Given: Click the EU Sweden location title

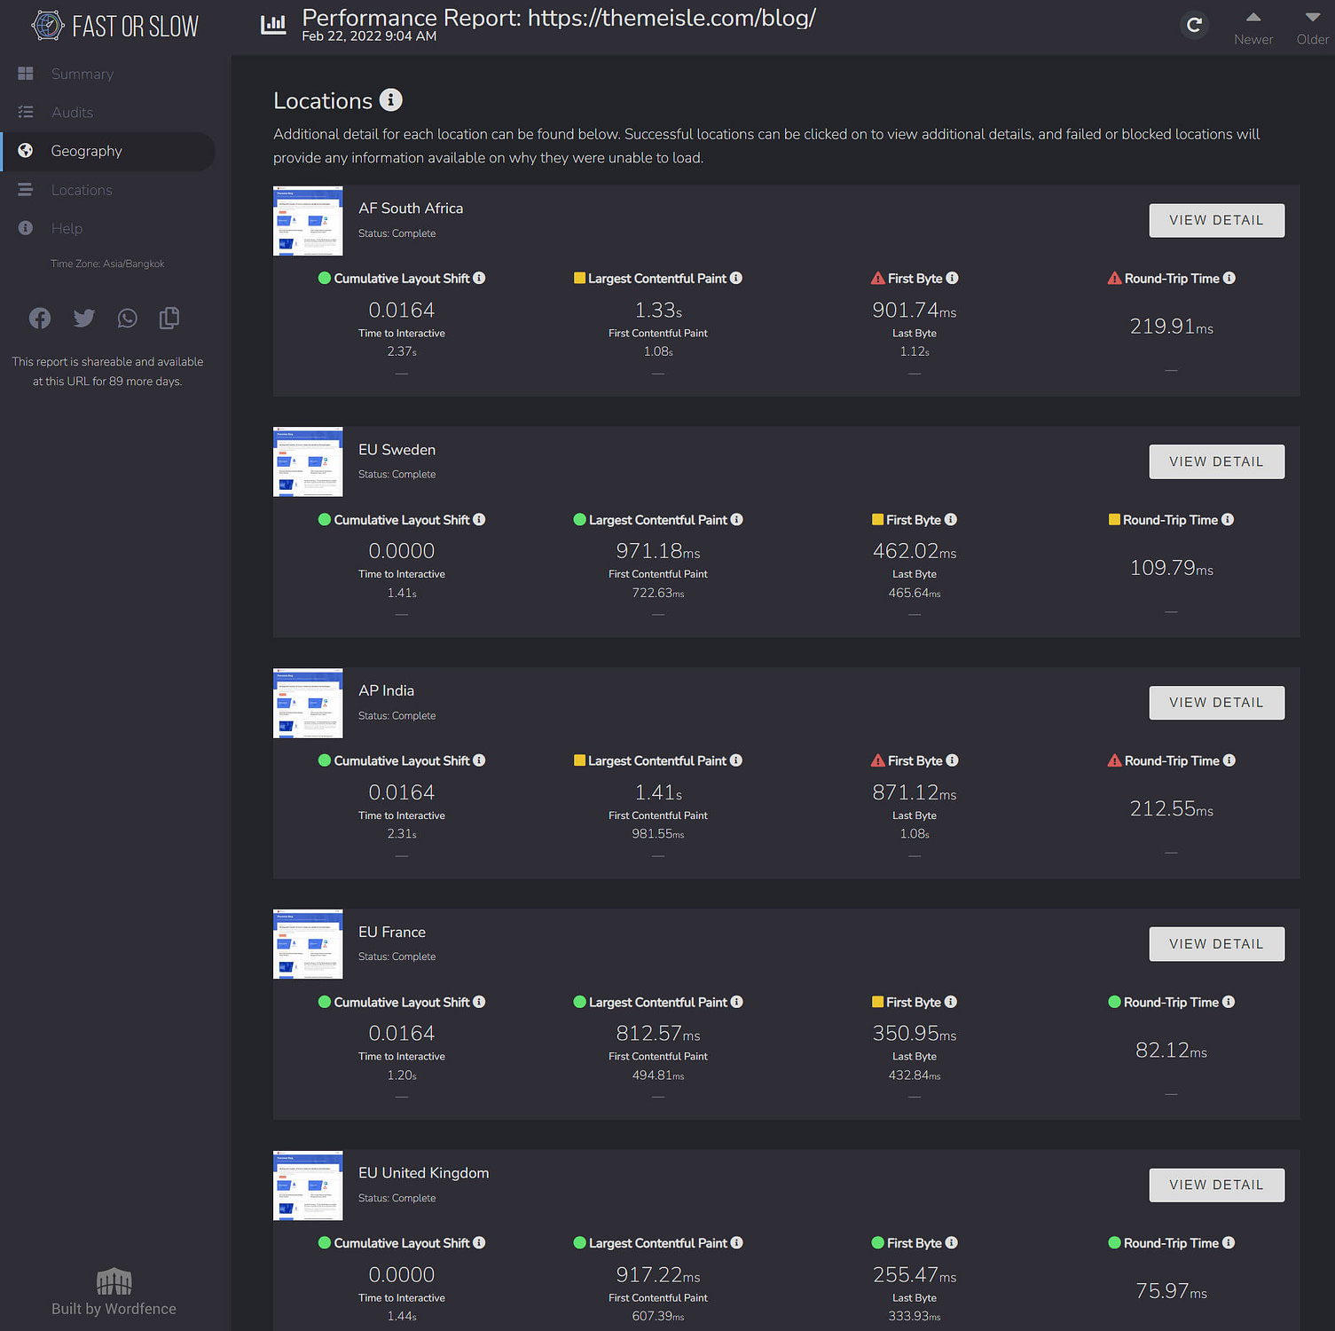Looking at the screenshot, I should (397, 450).
